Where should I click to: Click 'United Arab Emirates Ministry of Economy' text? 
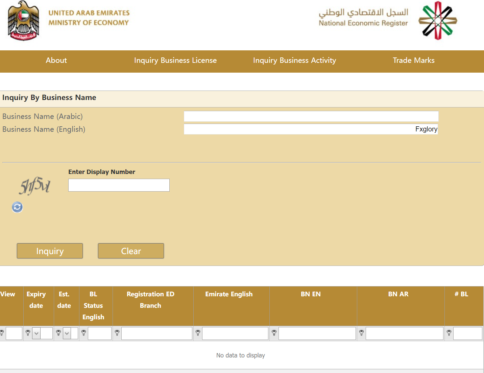[x=89, y=18]
